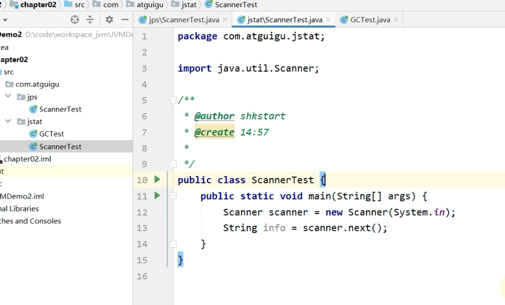The width and height of the screenshot is (505, 305).
Task: Click jstat package folder icon
Action: (x=22, y=122)
